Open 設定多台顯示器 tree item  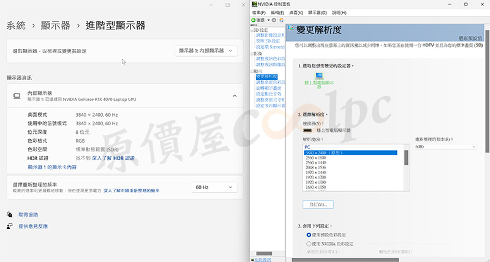pos(270,106)
